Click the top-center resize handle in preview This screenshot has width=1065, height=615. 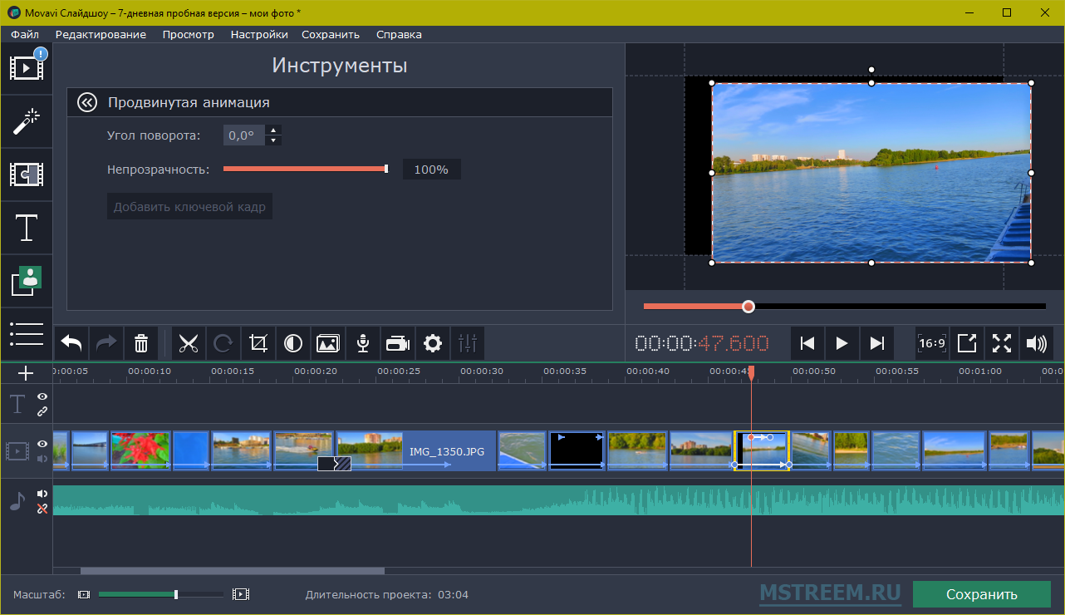coord(871,83)
